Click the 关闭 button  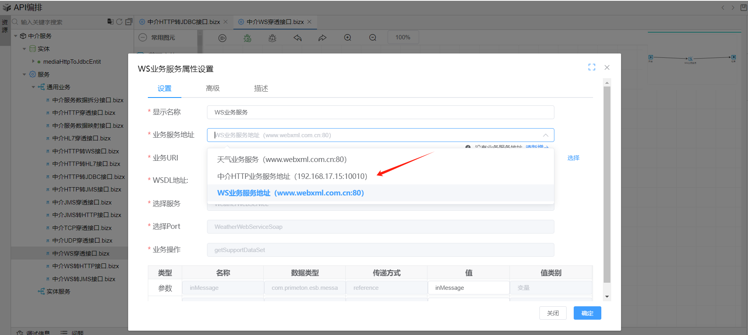(x=553, y=313)
